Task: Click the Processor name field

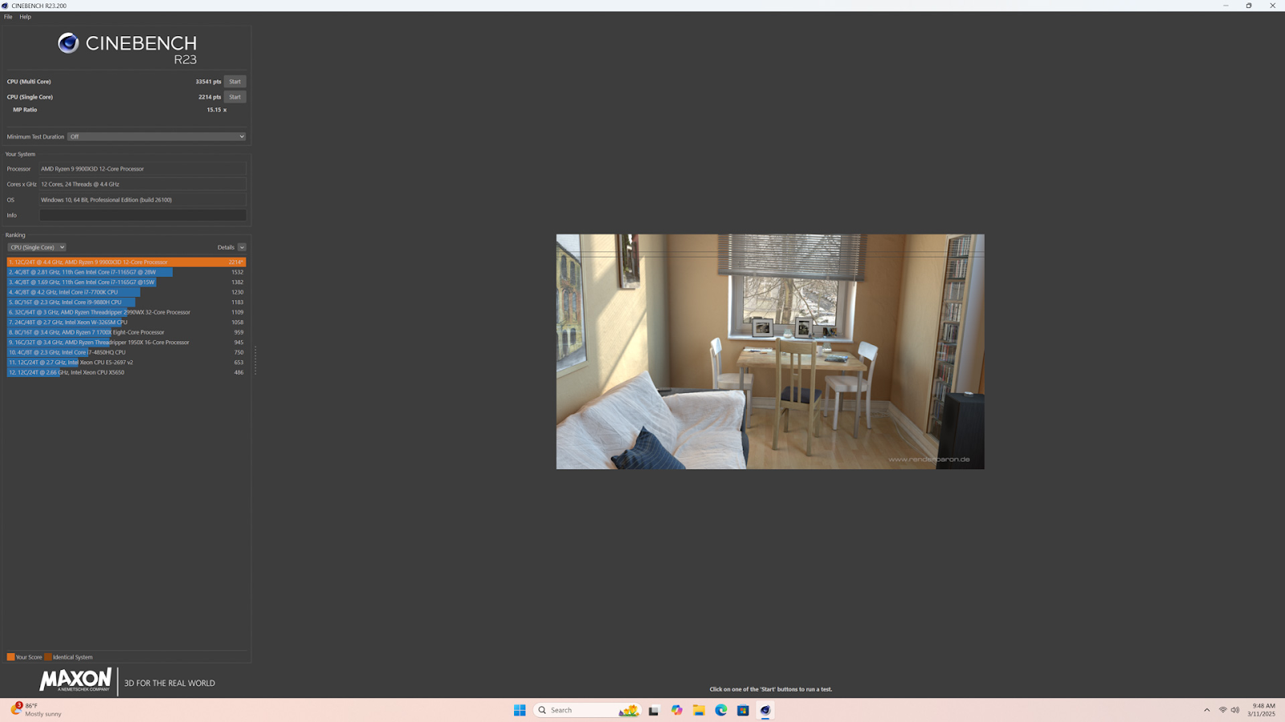Action: [143, 168]
